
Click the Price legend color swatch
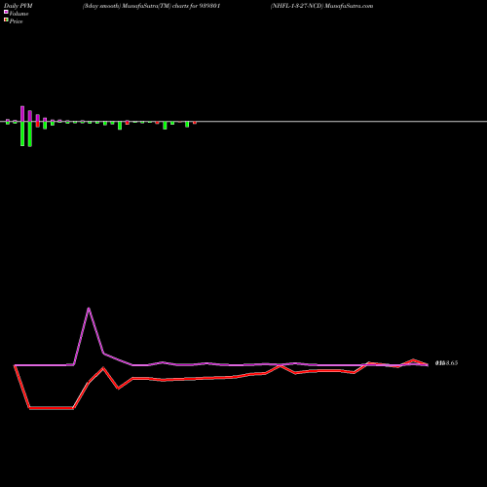(x=6, y=20)
